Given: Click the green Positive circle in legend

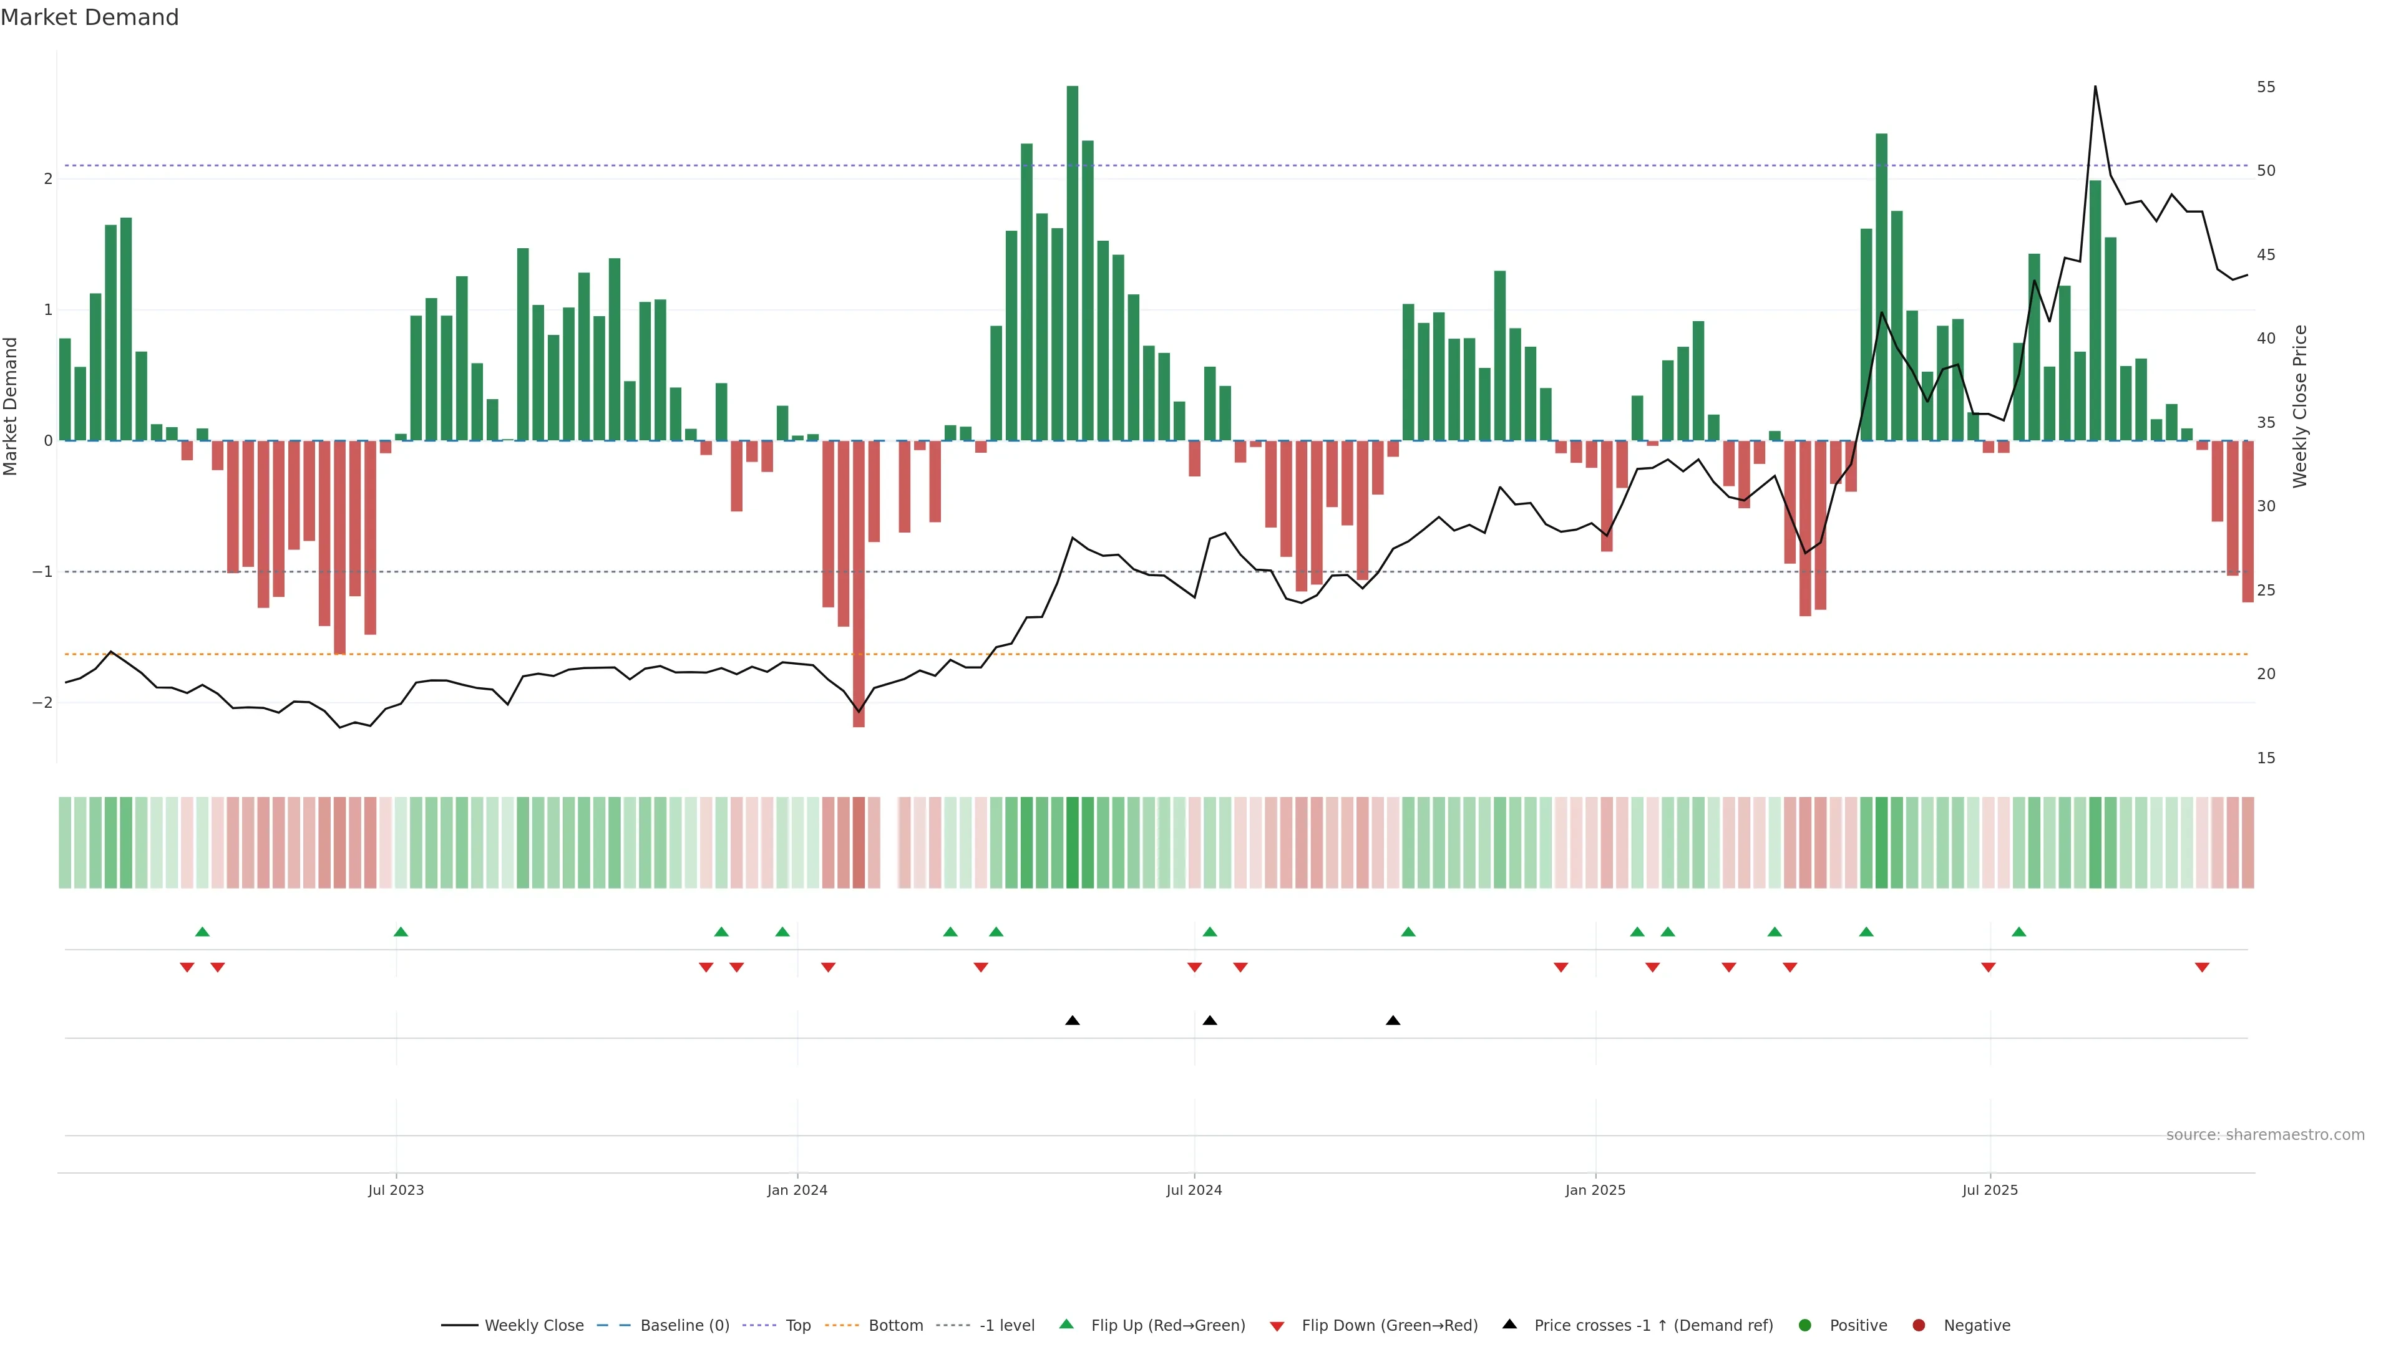Looking at the screenshot, I should coord(1804,1325).
